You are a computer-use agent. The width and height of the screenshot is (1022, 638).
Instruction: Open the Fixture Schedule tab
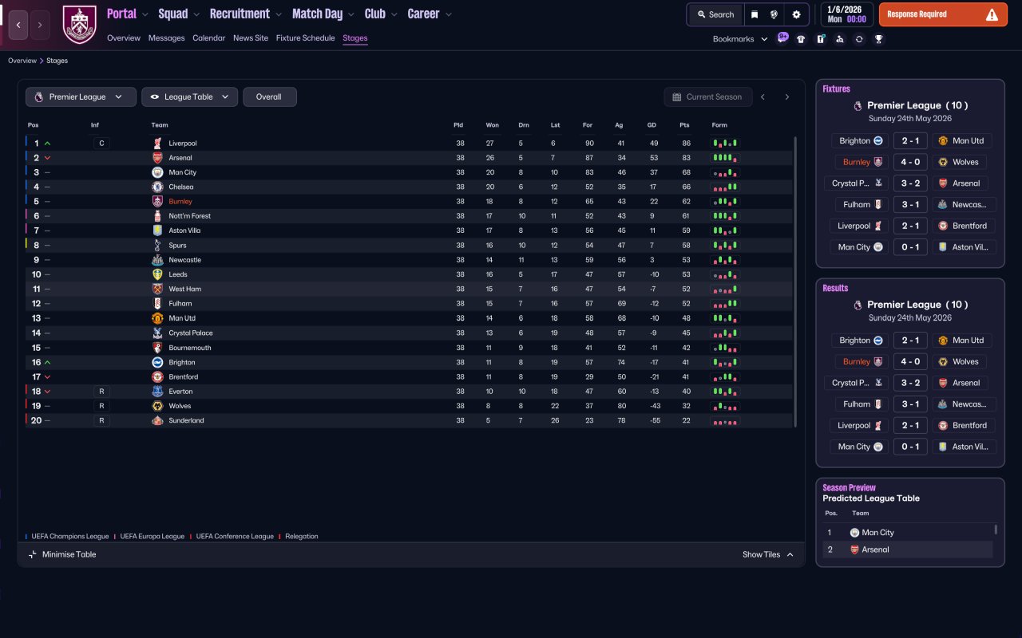coord(306,38)
